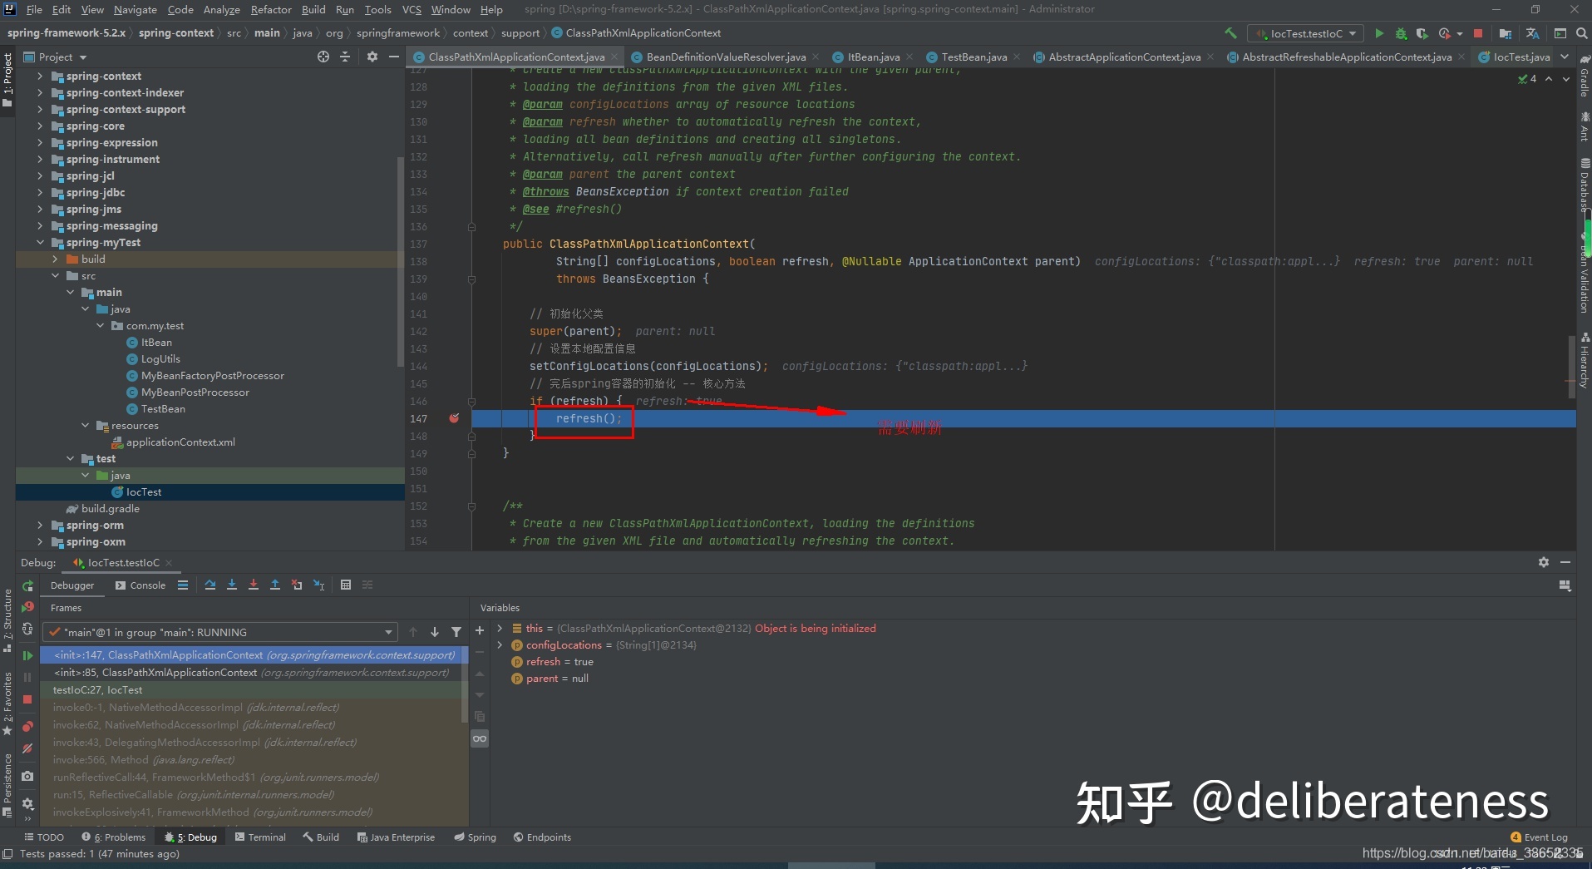Toggle the Hierarchy tool window

pos(1584,359)
